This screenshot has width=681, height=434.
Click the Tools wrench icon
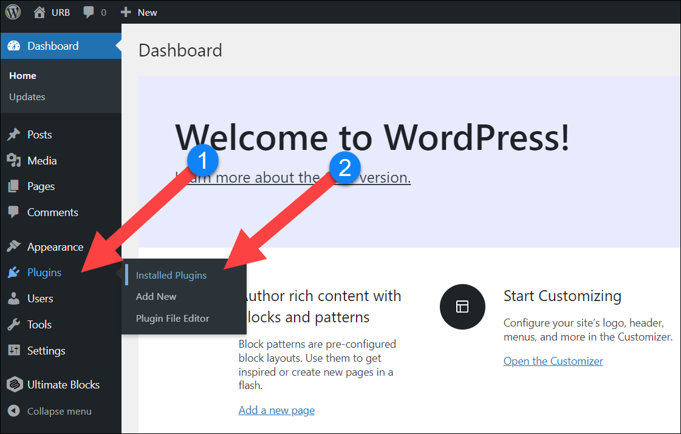(14, 324)
